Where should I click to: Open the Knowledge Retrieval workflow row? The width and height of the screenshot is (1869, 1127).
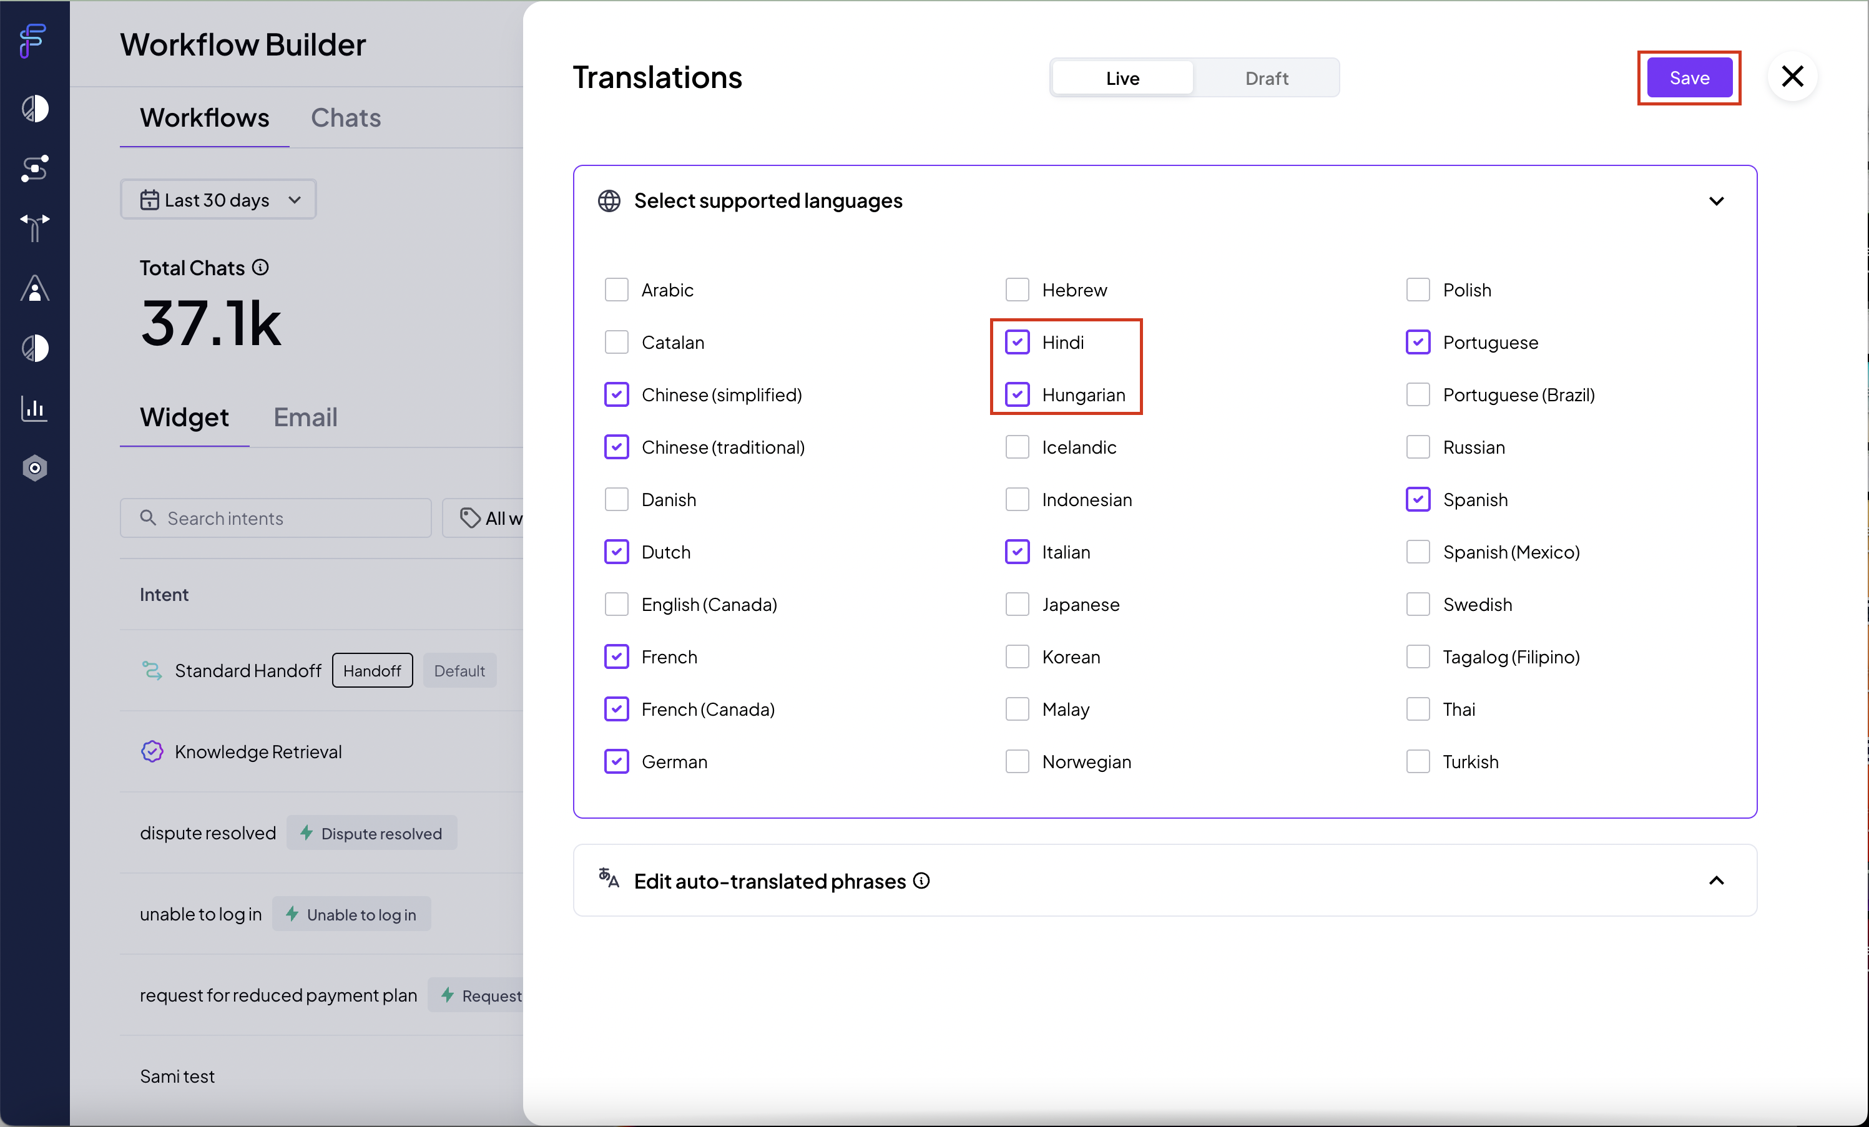(x=321, y=751)
